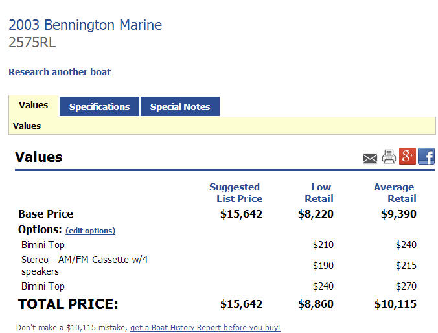Select the Values tab
Image resolution: width=438 pixels, height=333 pixels.
tap(33, 105)
